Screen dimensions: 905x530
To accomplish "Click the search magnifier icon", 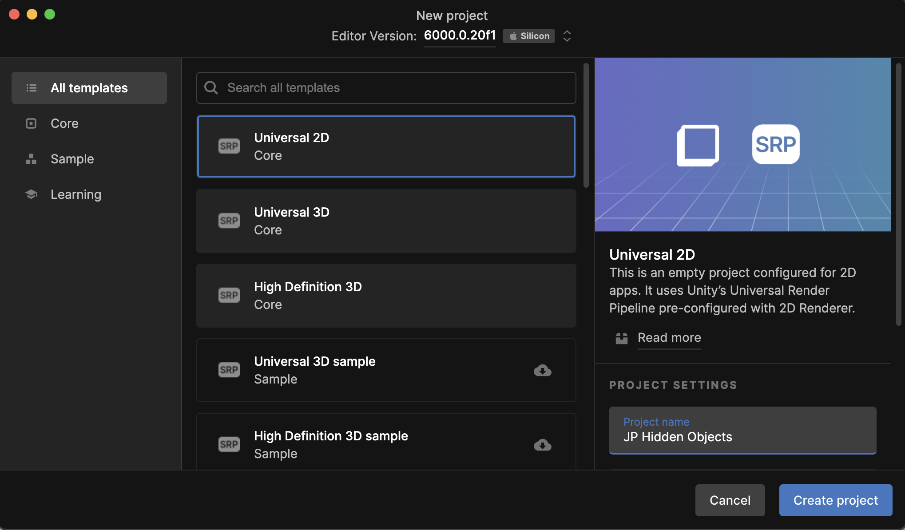I will click(x=211, y=88).
